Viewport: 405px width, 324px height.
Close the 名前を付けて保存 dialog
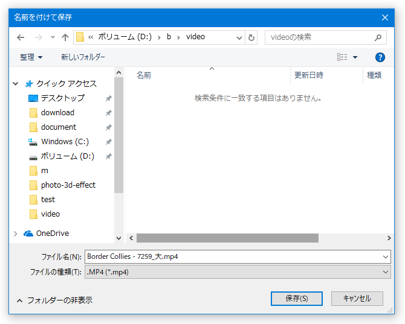pyautogui.click(x=385, y=17)
